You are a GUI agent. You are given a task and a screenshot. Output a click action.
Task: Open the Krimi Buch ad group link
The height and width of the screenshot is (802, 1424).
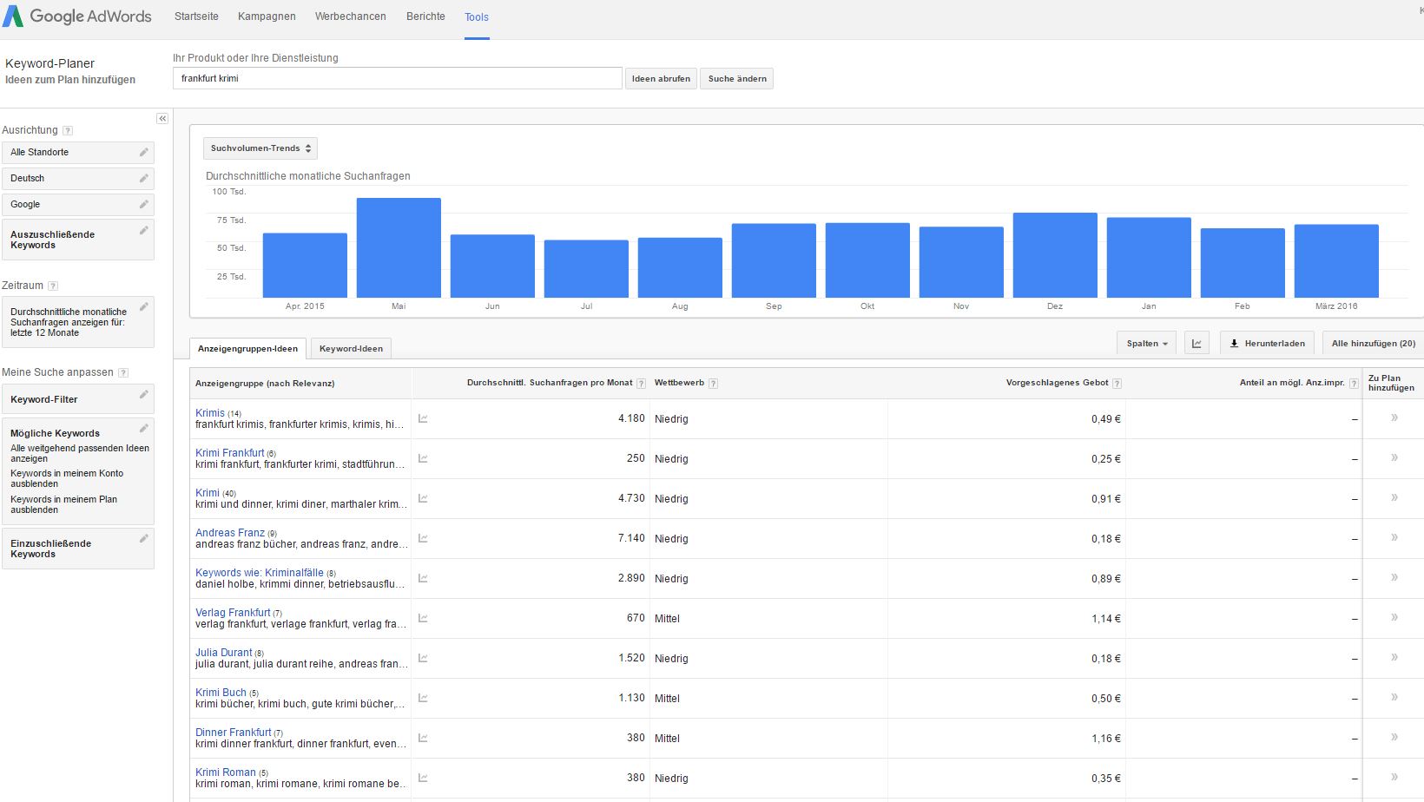[221, 693]
